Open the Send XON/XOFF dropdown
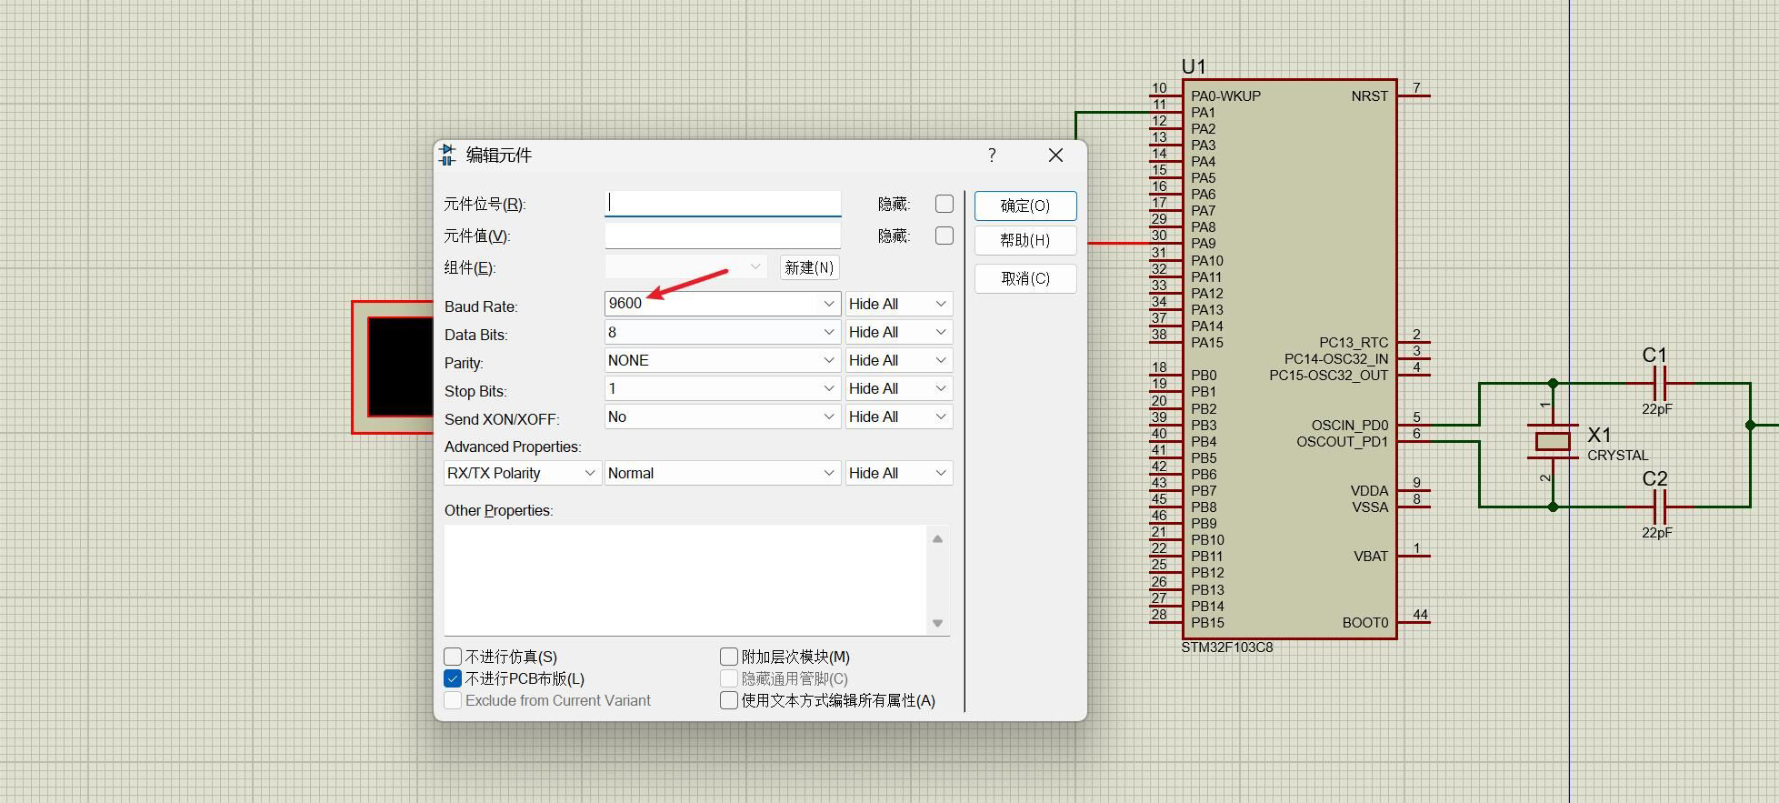This screenshot has height=803, width=1779. (723, 417)
